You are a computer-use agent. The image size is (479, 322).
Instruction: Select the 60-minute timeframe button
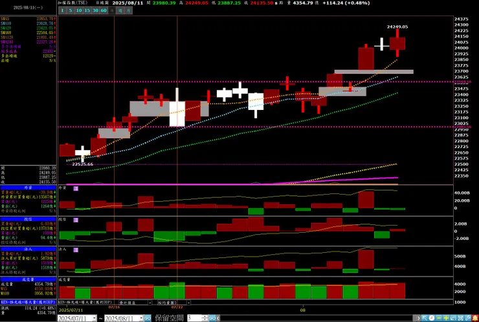104,10
